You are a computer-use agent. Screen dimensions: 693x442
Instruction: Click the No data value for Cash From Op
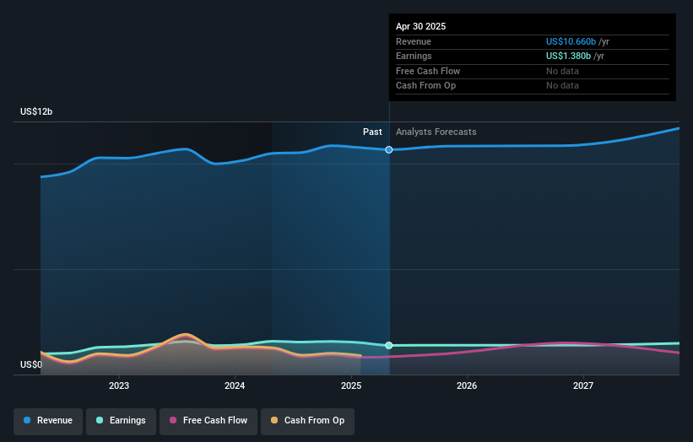coord(562,86)
